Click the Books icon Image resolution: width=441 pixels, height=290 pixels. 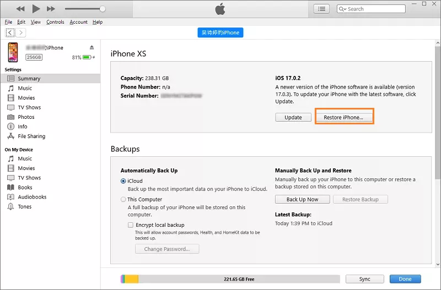click(10, 187)
